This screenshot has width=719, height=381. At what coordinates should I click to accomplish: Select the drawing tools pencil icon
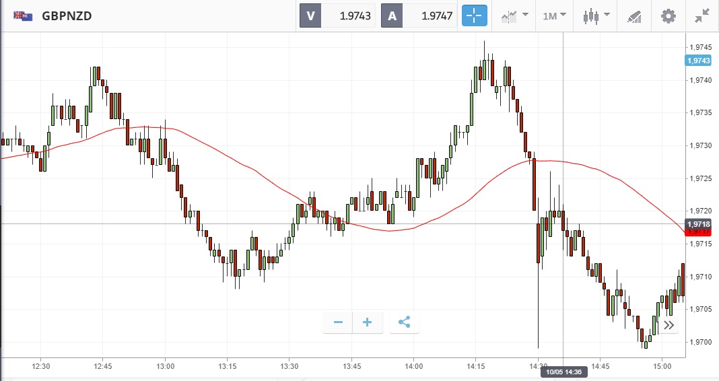[634, 15]
